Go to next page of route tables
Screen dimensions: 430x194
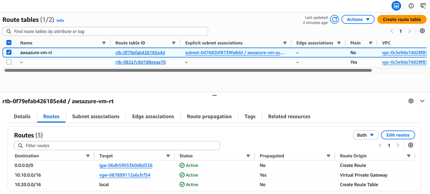click(409, 31)
